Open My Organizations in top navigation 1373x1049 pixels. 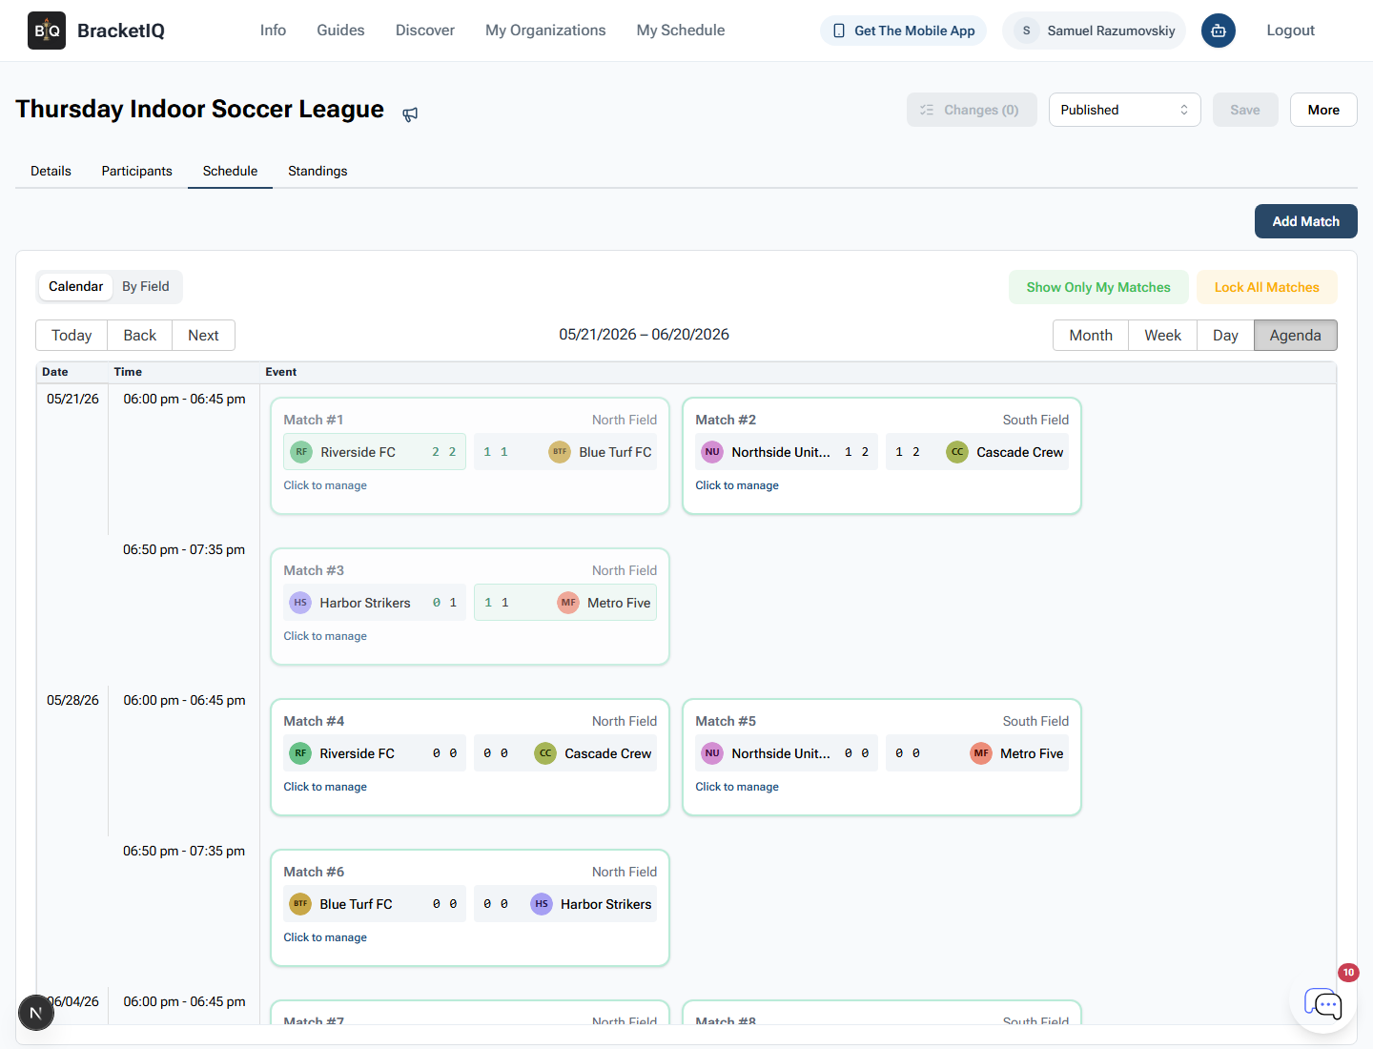coord(545,31)
